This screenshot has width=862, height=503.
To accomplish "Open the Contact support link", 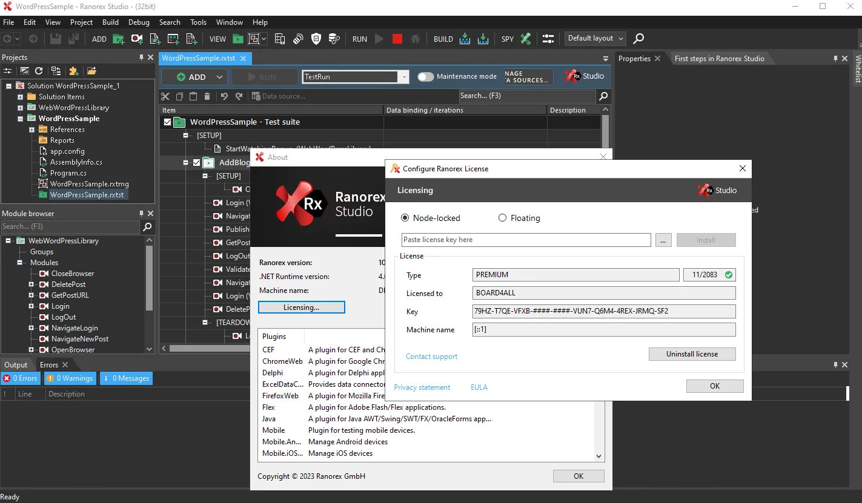I will coord(431,357).
